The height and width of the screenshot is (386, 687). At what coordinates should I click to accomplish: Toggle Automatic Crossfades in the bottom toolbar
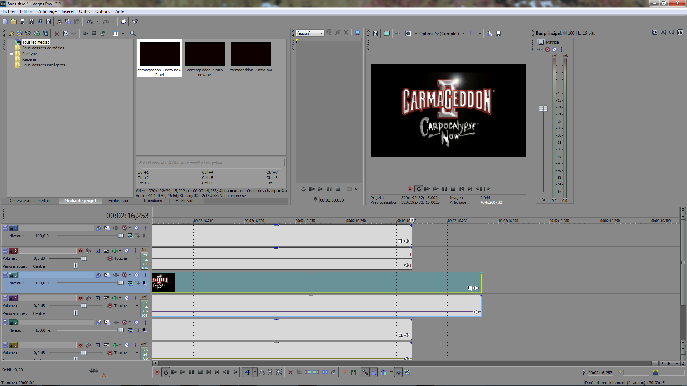pyautogui.click(x=374, y=372)
